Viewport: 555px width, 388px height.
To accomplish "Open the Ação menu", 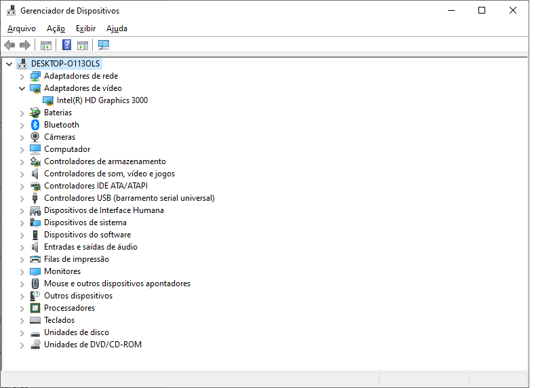I will (x=56, y=28).
